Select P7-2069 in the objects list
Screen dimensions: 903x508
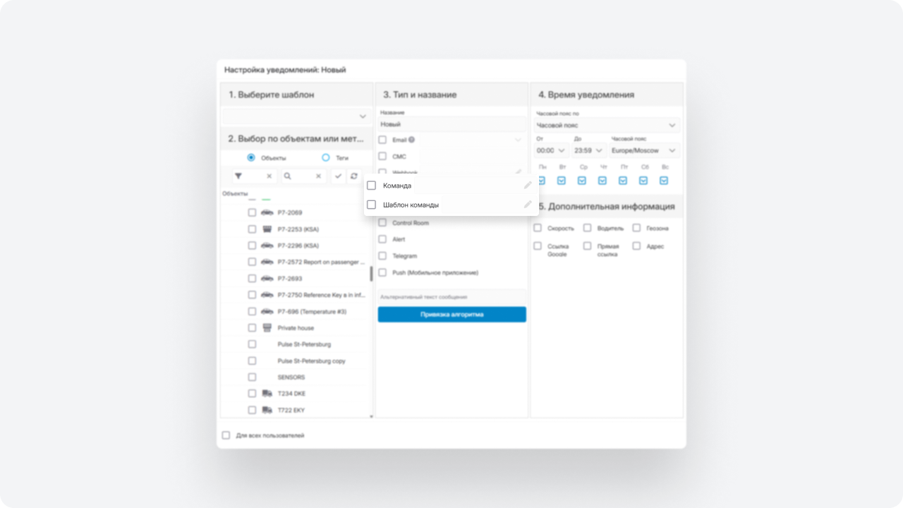(252, 212)
